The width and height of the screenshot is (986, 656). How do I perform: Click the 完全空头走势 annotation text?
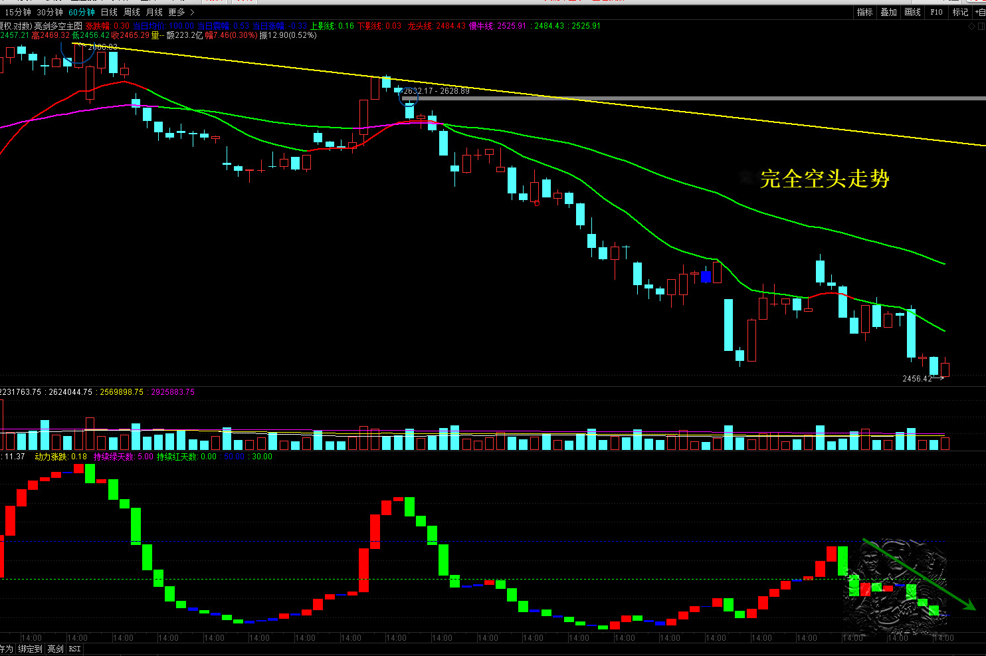825,178
